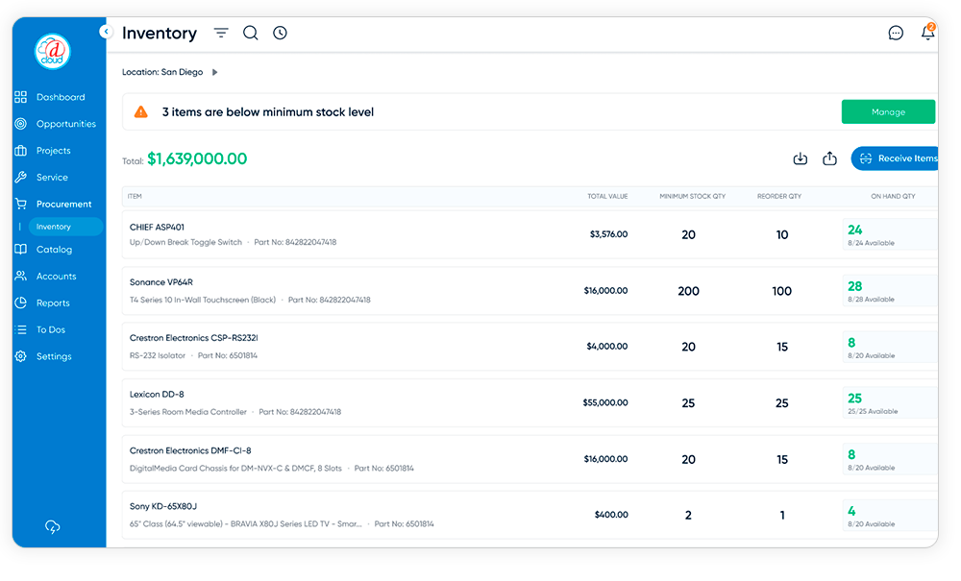Click the Opportunities target icon
Viewport: 961px width, 581px height.
pos(21,124)
